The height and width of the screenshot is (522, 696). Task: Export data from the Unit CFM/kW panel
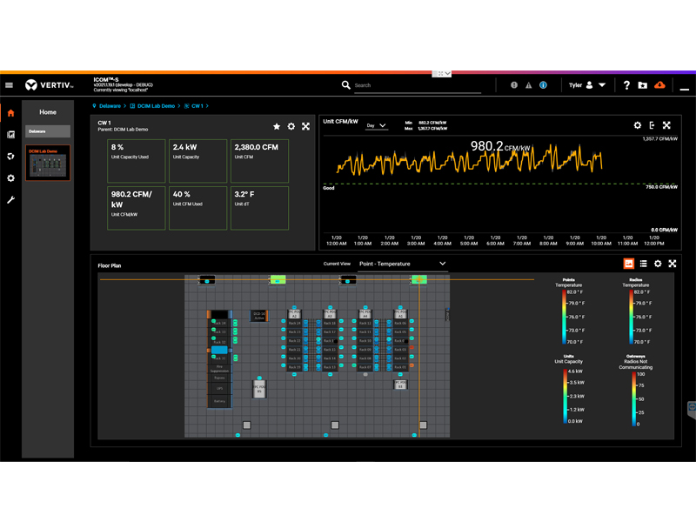point(652,125)
